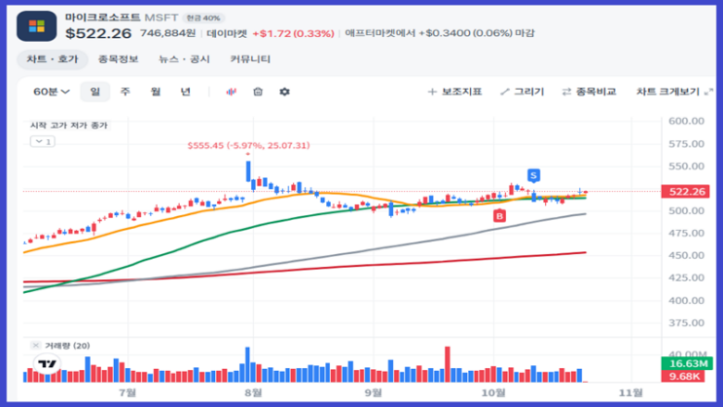Click the $555.45 high price label
Screen dimensions: 723x407
pos(248,145)
